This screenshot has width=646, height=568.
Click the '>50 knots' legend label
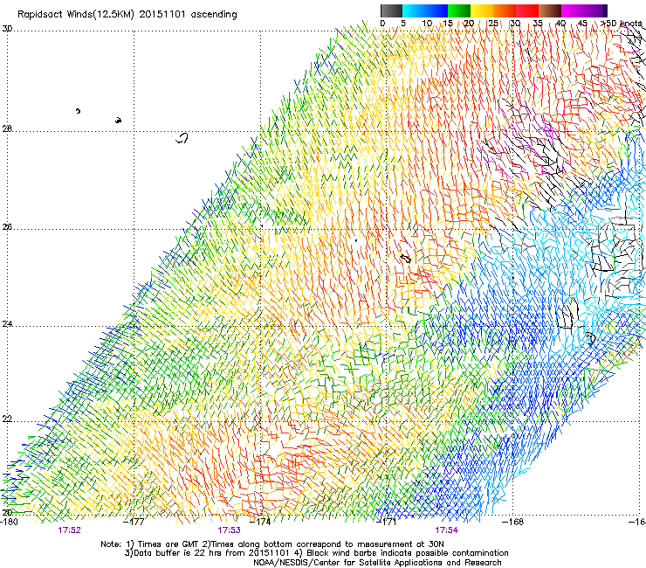click(x=622, y=23)
